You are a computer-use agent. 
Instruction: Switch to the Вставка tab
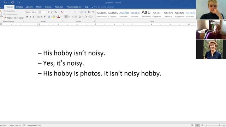tap(19, 7)
